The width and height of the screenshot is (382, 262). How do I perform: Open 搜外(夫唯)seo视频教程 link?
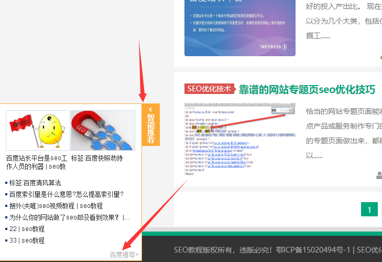tap(56, 206)
